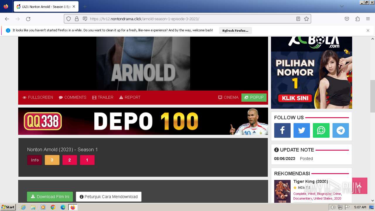Screen dimensions: 375x211
Task: Open a new tab with the plus button
Action: [85, 6]
